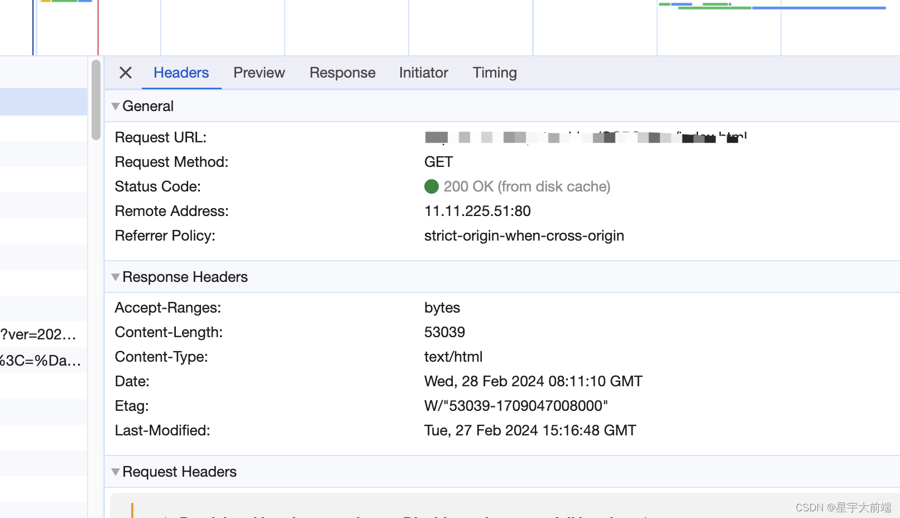
Task: Click the Content-Length label
Action: (169, 332)
